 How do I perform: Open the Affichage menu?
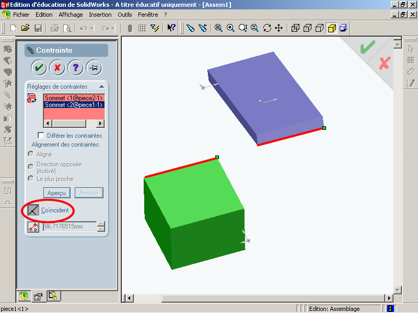tap(71, 15)
